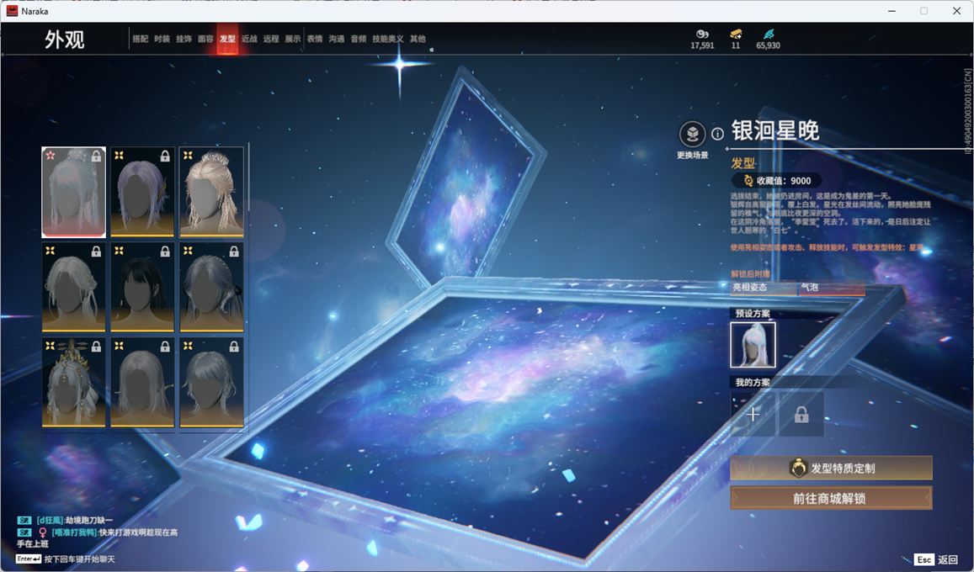Click the 更换场景 scene change icon
Image resolution: width=974 pixels, height=572 pixels.
click(x=692, y=134)
